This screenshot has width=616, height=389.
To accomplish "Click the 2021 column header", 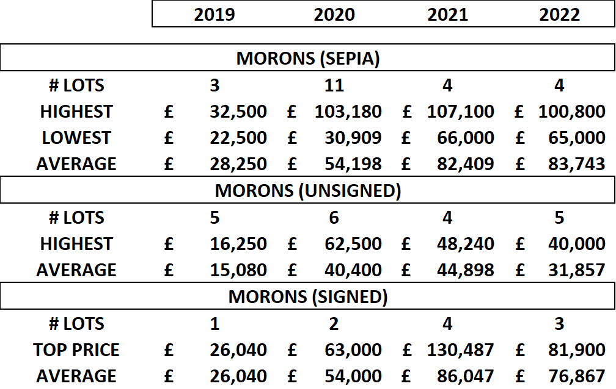I will [448, 15].
